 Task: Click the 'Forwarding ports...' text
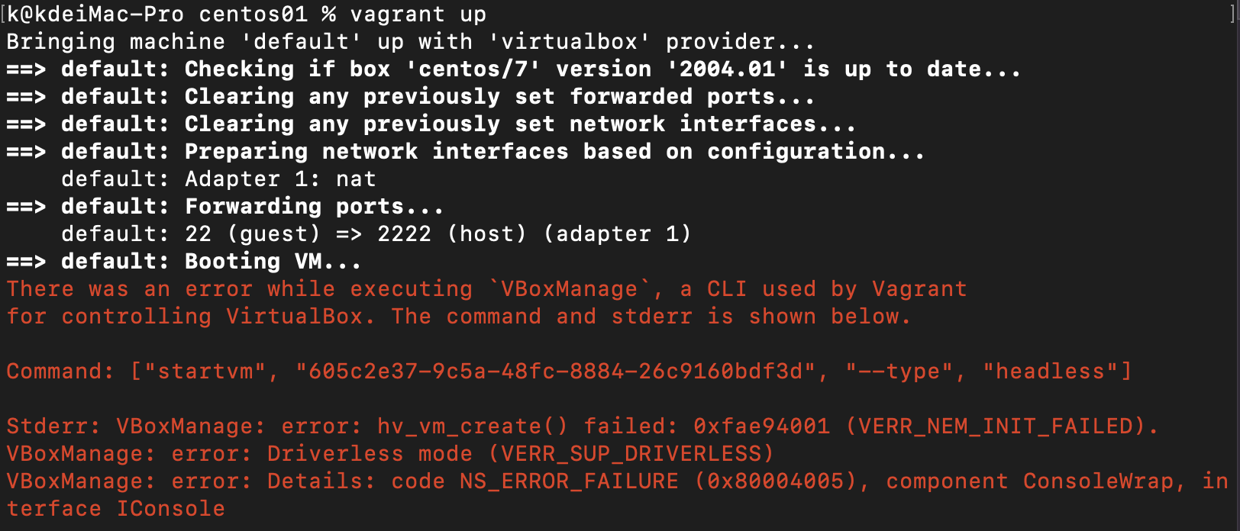(314, 207)
